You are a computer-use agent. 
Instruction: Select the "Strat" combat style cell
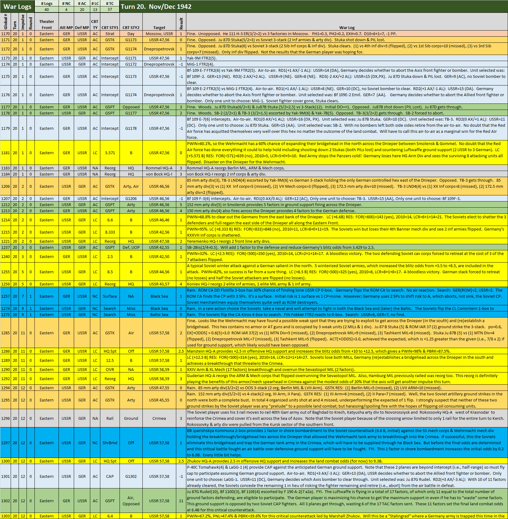110,34
